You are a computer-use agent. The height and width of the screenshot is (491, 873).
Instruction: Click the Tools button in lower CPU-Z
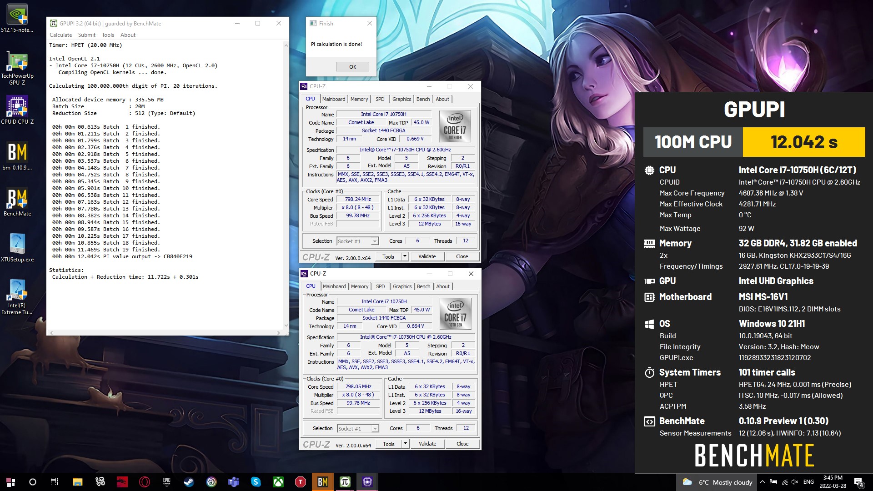(389, 444)
